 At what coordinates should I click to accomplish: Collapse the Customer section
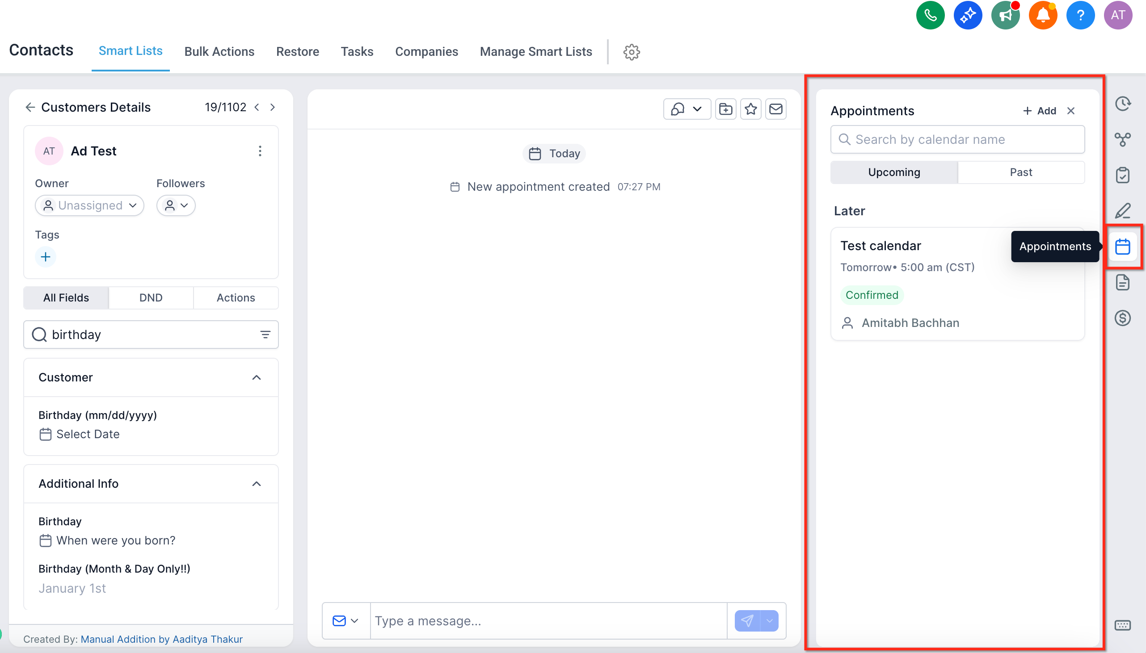(256, 377)
